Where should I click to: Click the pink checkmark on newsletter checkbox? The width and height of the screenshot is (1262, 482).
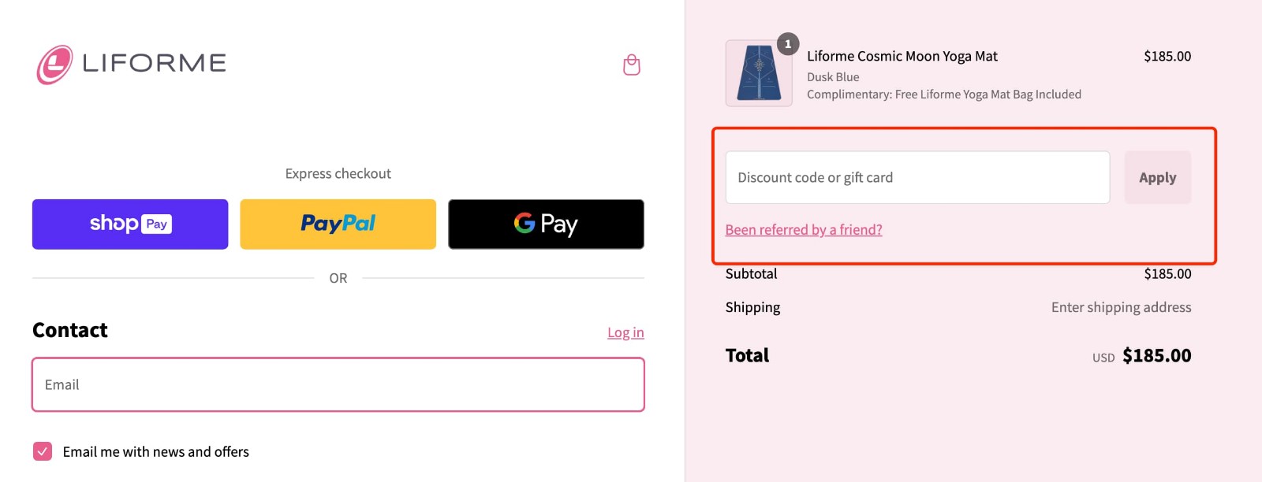tap(42, 450)
